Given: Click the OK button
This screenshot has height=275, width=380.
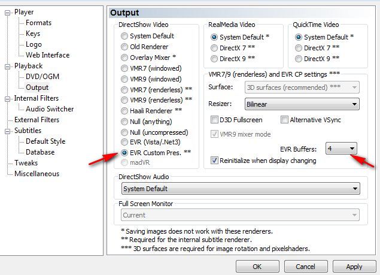Looking at the screenshot, I should pyautogui.click(x=257, y=267).
